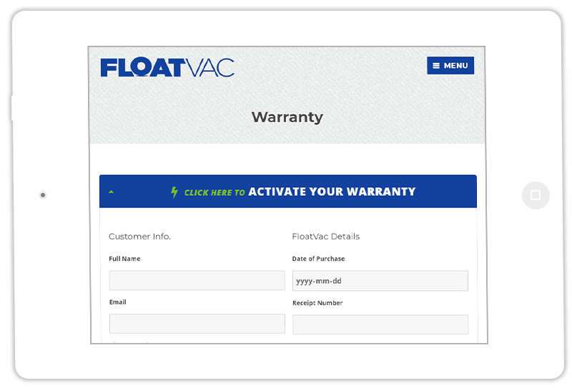
Task: Click the 'Full Name' field label
Action: click(x=124, y=259)
